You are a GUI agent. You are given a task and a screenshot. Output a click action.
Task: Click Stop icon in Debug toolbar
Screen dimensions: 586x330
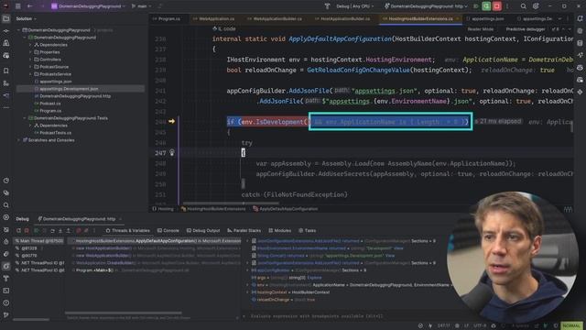pyautogui.click(x=27, y=230)
